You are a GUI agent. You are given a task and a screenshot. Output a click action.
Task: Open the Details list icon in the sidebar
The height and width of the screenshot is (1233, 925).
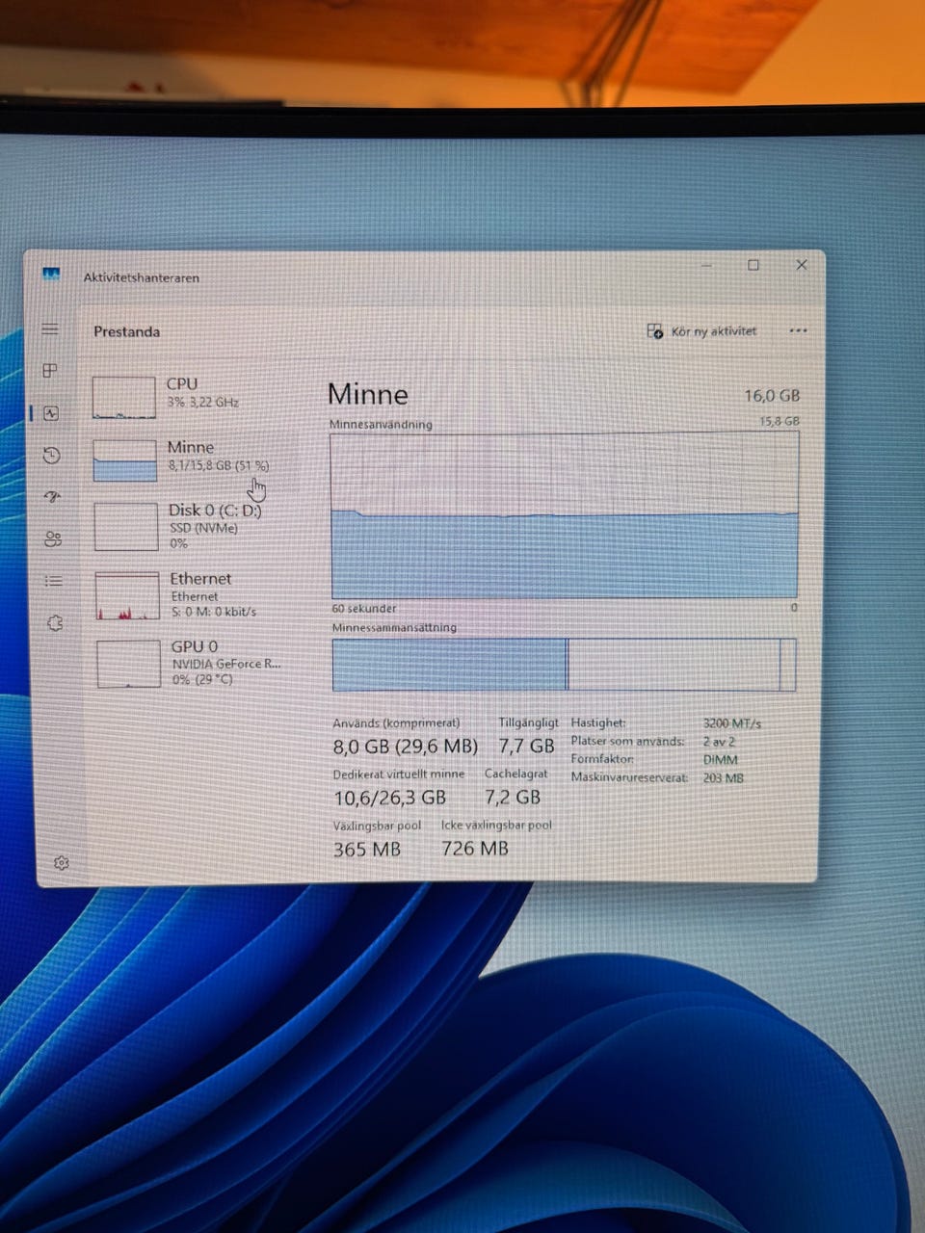click(54, 581)
